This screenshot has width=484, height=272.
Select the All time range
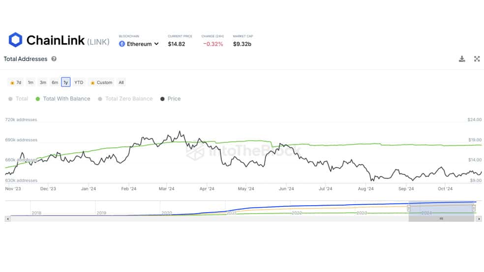point(121,82)
